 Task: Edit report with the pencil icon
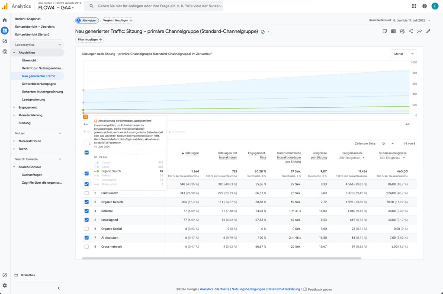pyautogui.click(x=428, y=32)
